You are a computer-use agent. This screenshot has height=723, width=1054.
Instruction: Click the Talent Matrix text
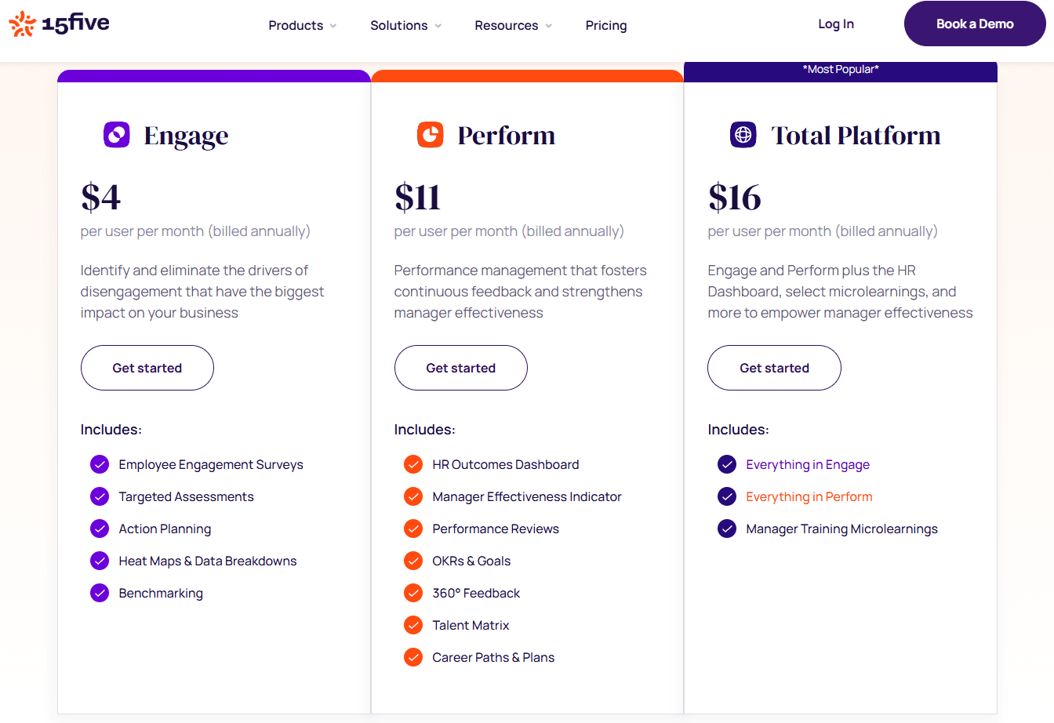click(x=471, y=626)
